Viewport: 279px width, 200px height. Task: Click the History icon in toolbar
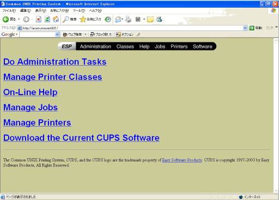108,19
